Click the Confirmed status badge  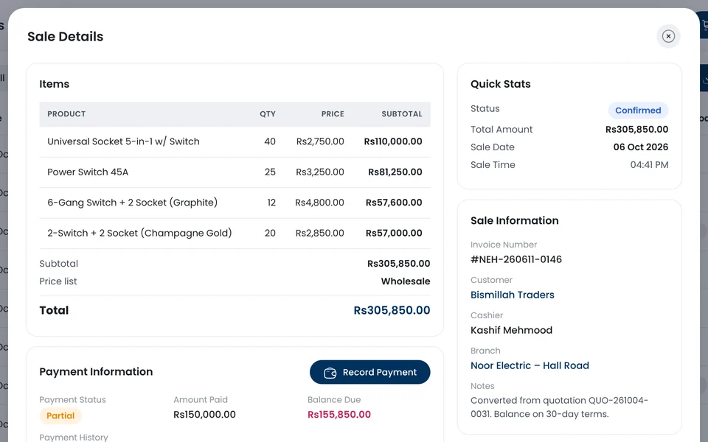638,110
